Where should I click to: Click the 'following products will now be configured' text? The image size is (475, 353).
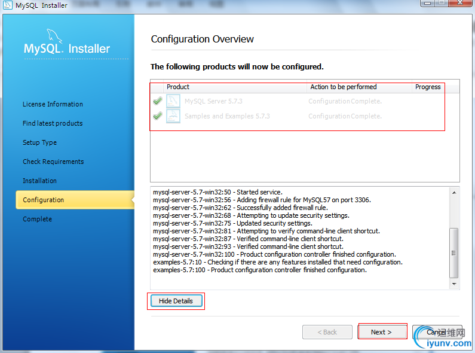point(237,67)
